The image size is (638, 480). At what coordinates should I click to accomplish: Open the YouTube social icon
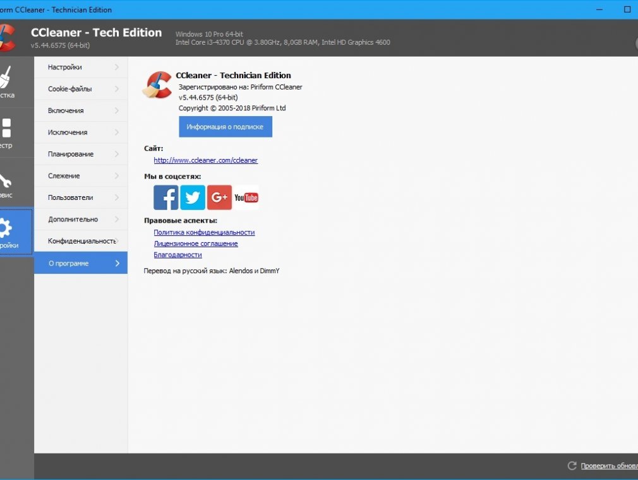(246, 197)
